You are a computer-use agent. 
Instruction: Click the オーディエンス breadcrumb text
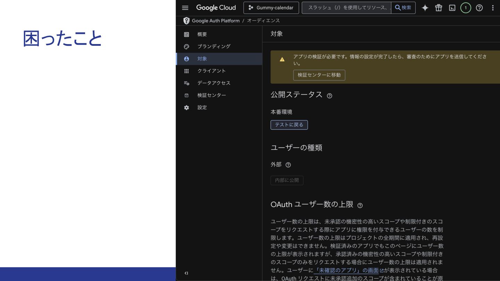pyautogui.click(x=263, y=21)
